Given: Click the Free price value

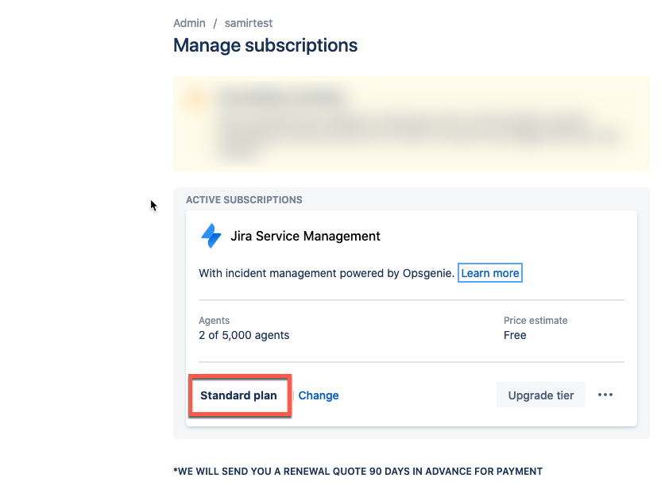Looking at the screenshot, I should click(x=515, y=335).
